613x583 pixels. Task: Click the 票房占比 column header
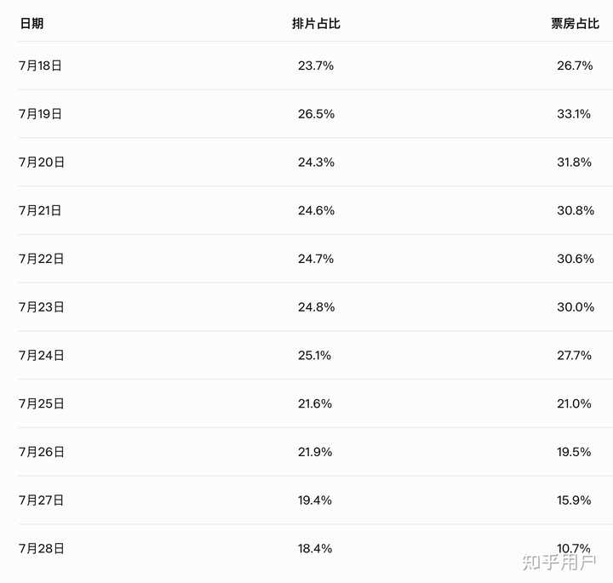(575, 24)
